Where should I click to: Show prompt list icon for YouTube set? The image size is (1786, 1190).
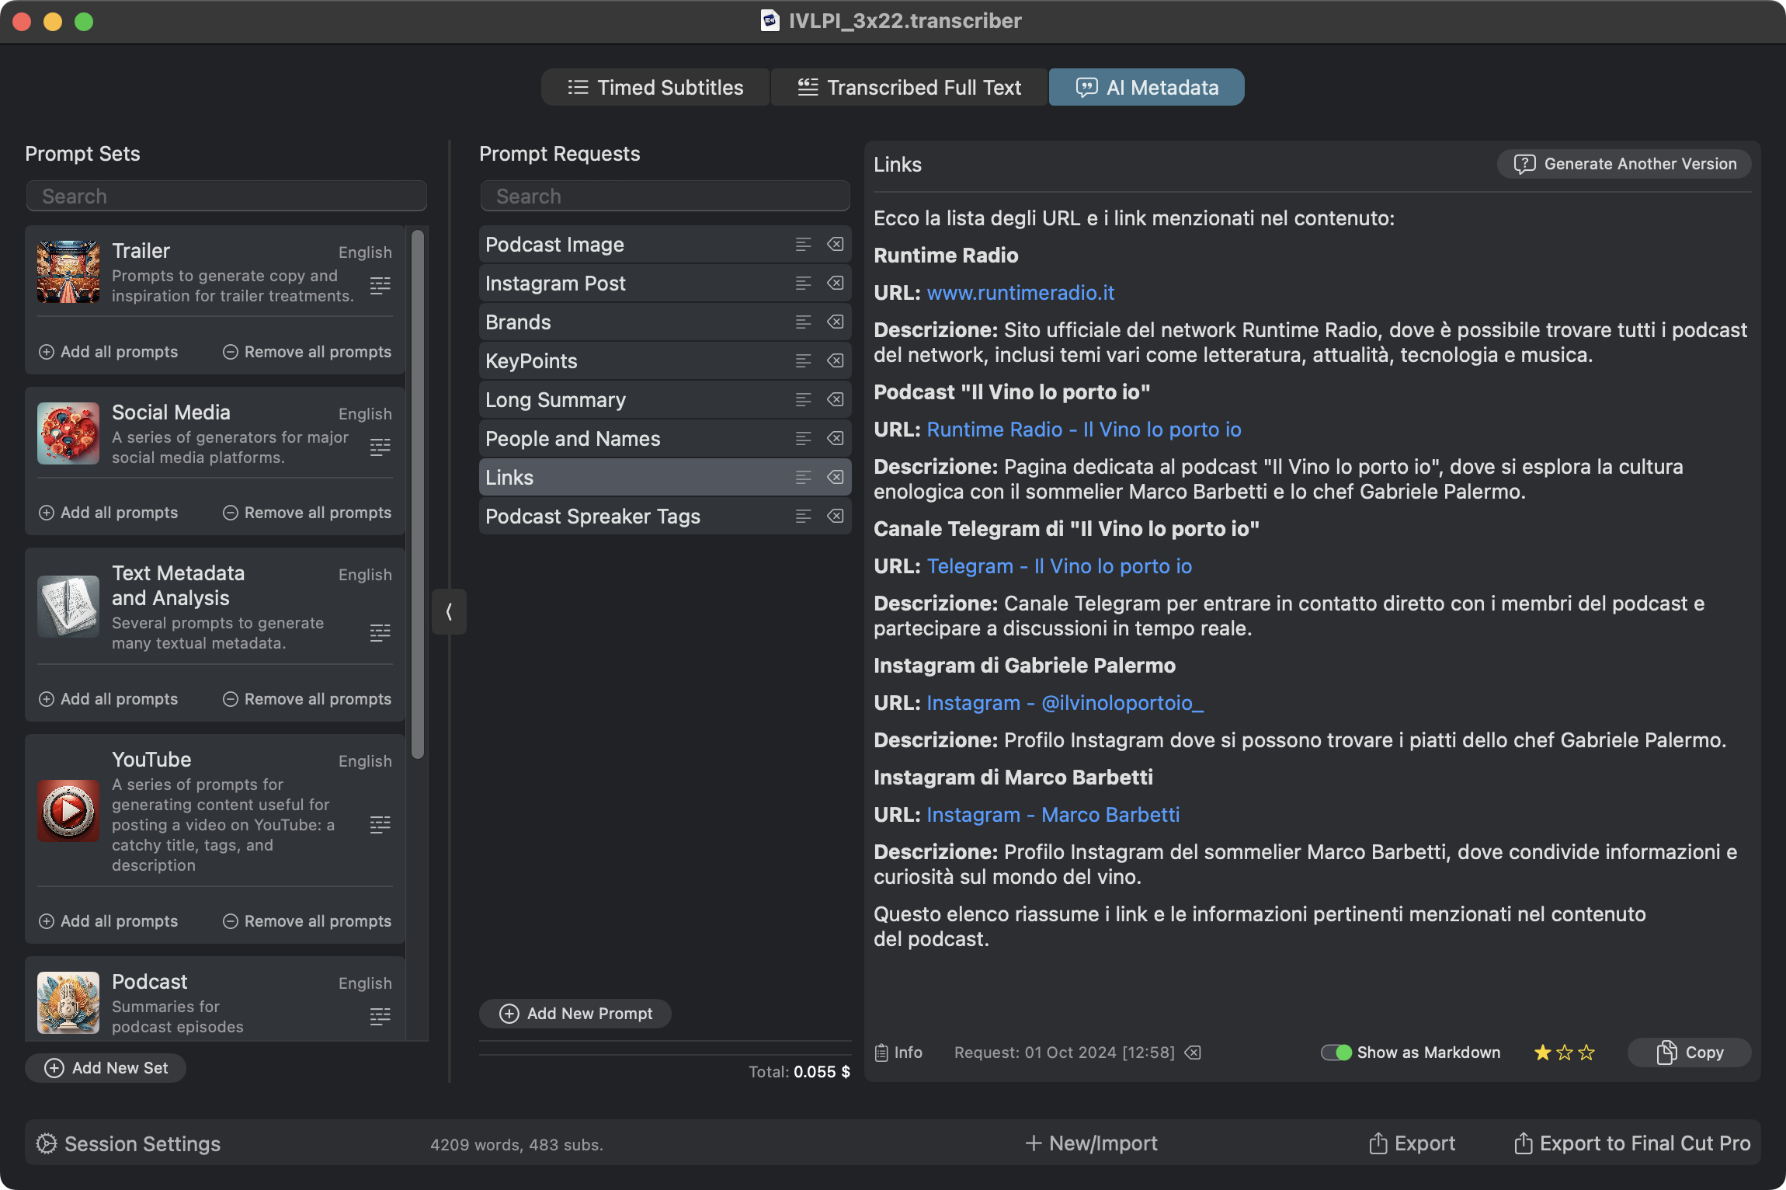click(380, 824)
